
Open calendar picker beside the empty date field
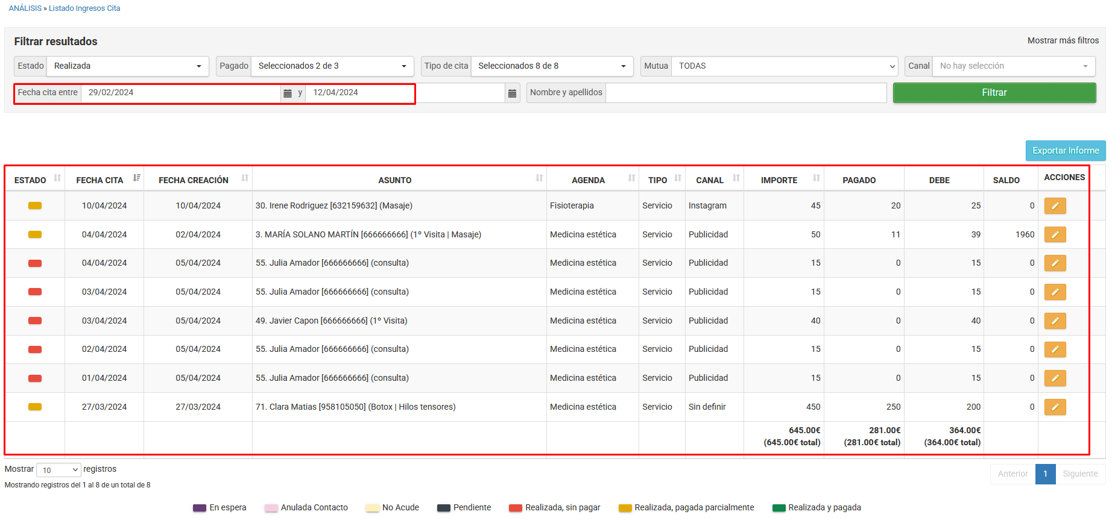(512, 93)
